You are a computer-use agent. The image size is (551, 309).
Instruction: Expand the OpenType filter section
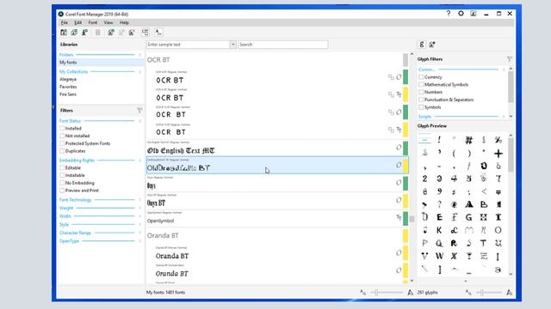(139, 241)
